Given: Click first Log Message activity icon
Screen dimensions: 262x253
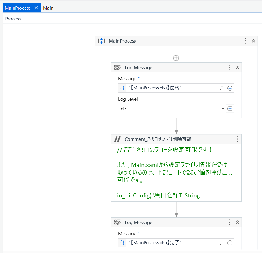Looking at the screenshot, I should click(x=117, y=67).
